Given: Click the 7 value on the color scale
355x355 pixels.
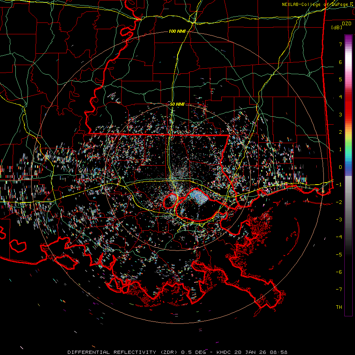Looking at the screenshot, I should point(340,44).
